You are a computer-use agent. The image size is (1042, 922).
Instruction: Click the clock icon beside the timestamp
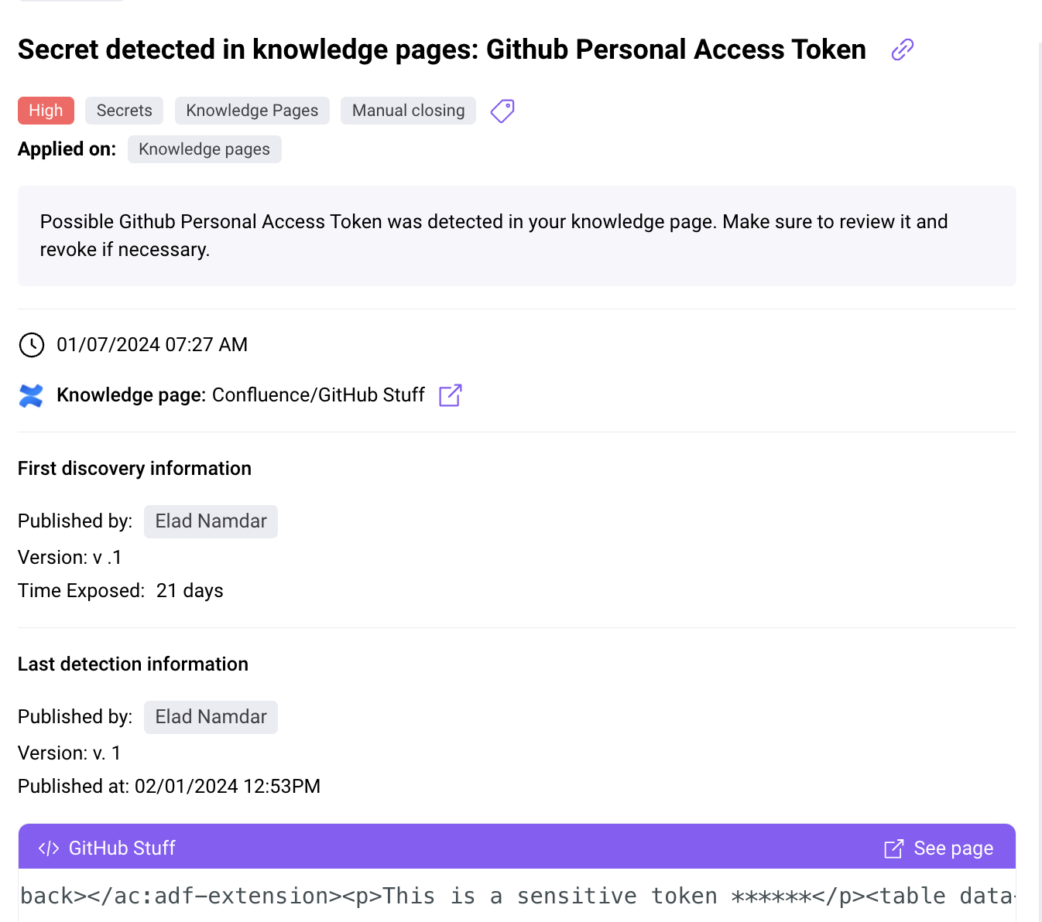(x=32, y=345)
